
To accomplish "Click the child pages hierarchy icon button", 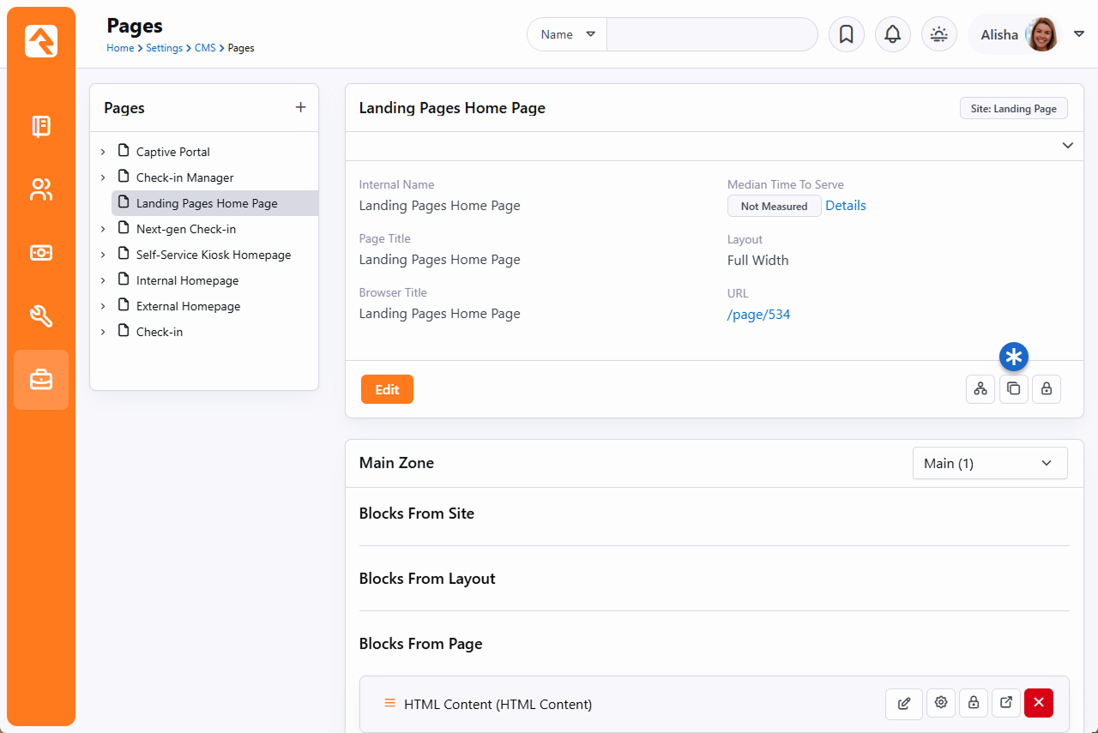I will click(x=980, y=389).
